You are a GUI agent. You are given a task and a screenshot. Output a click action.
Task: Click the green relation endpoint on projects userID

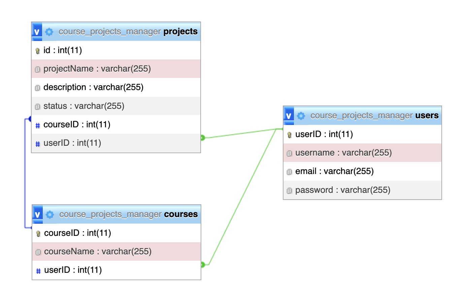[202, 138]
